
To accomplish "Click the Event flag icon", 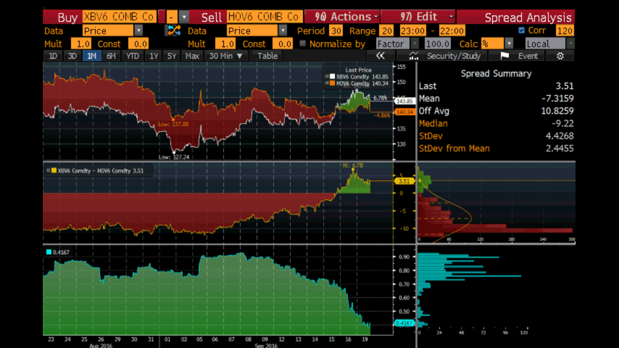I will [x=505, y=56].
